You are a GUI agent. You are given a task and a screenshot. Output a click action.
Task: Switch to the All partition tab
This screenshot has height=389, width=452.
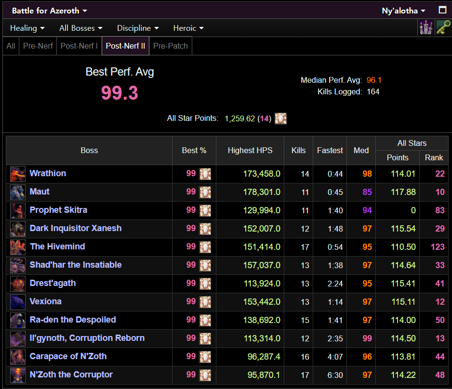point(11,46)
